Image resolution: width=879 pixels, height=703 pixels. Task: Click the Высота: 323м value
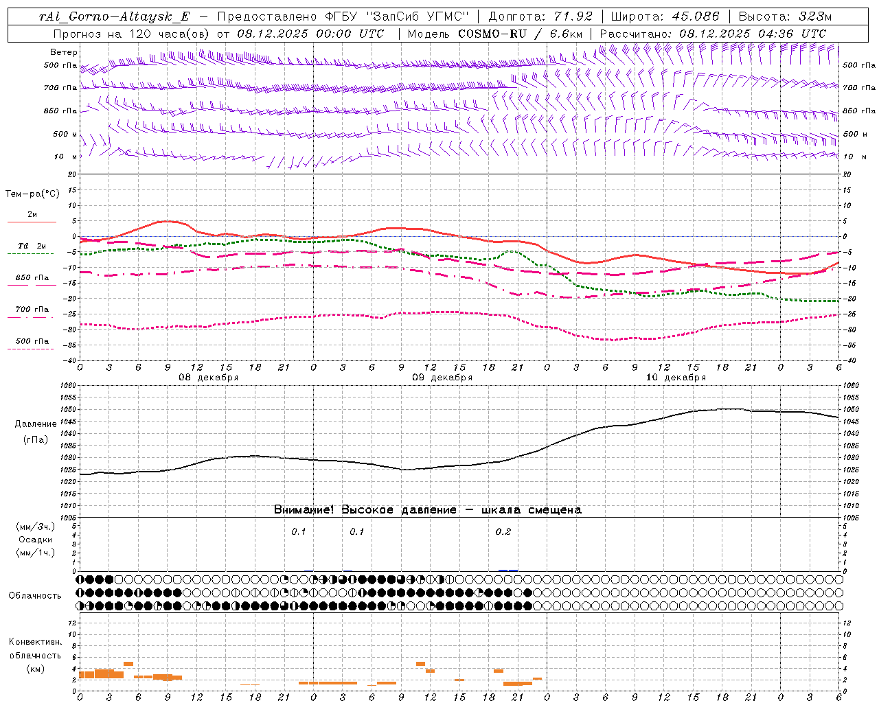(784, 16)
